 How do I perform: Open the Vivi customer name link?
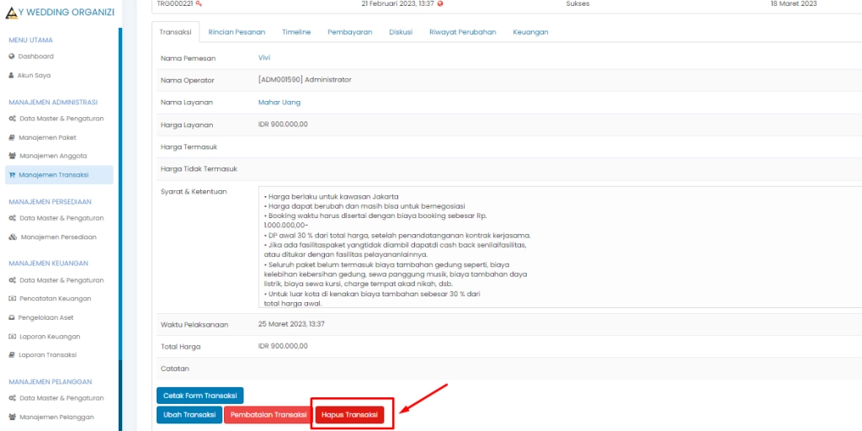pyautogui.click(x=265, y=57)
